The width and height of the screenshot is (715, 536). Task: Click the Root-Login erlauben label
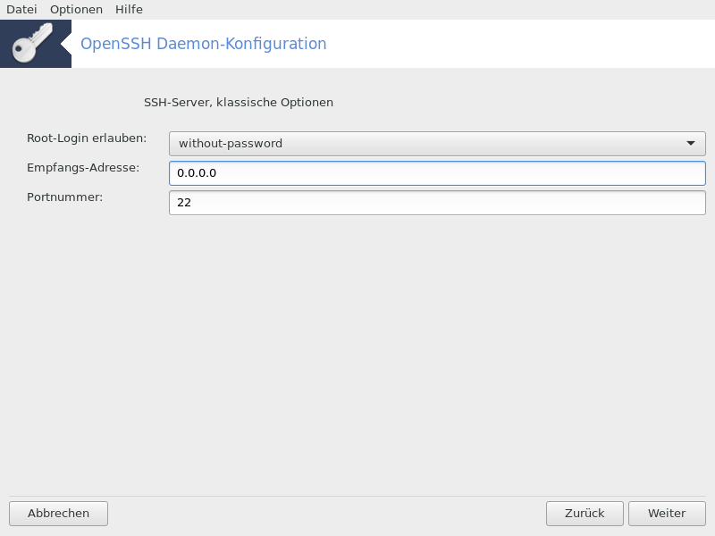[x=87, y=138]
